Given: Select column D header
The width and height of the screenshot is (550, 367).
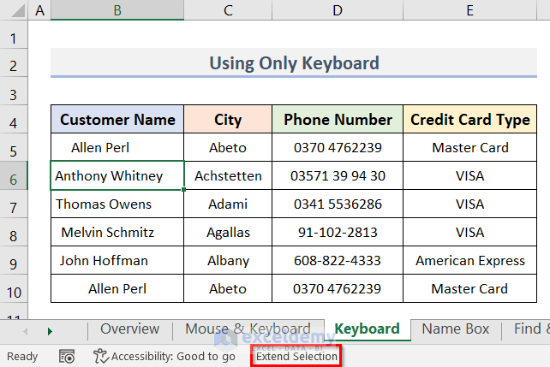Looking at the screenshot, I should tap(338, 10).
